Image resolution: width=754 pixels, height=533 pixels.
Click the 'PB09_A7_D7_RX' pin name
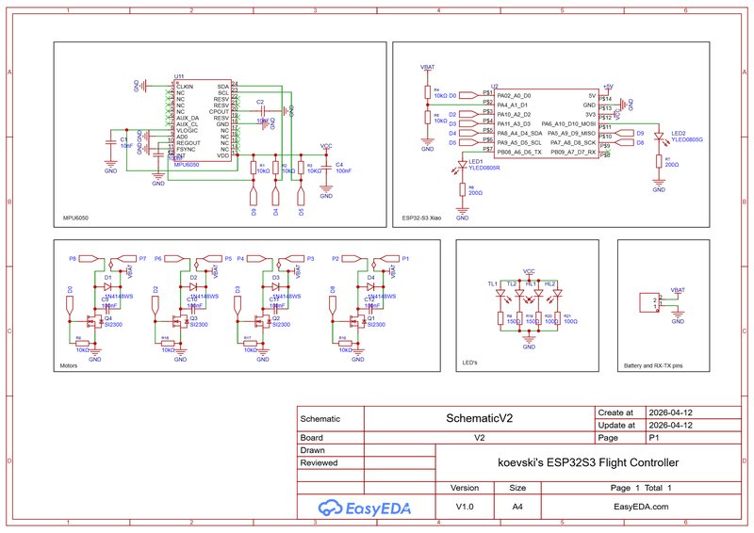[573, 153]
